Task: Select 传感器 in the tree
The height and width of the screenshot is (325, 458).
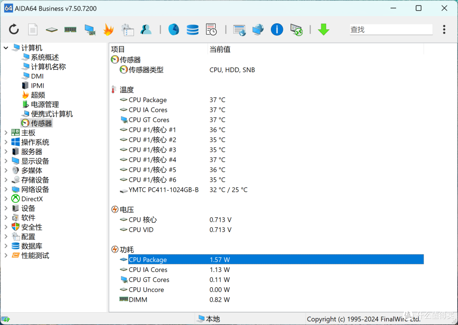Action: point(41,123)
